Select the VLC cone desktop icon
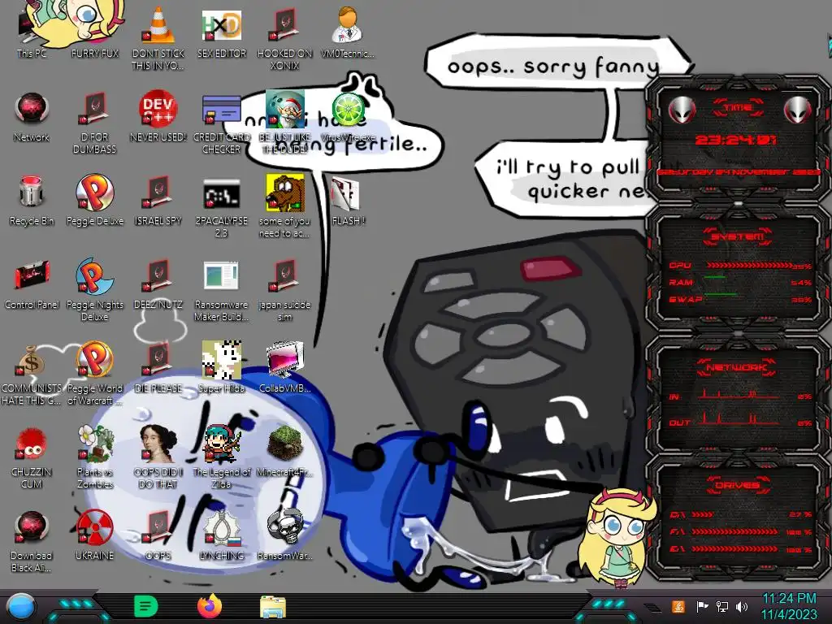The image size is (832, 624). click(158, 37)
